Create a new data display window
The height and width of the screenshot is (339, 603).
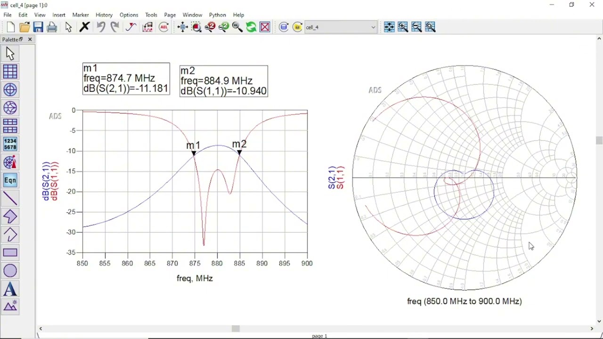point(10,27)
